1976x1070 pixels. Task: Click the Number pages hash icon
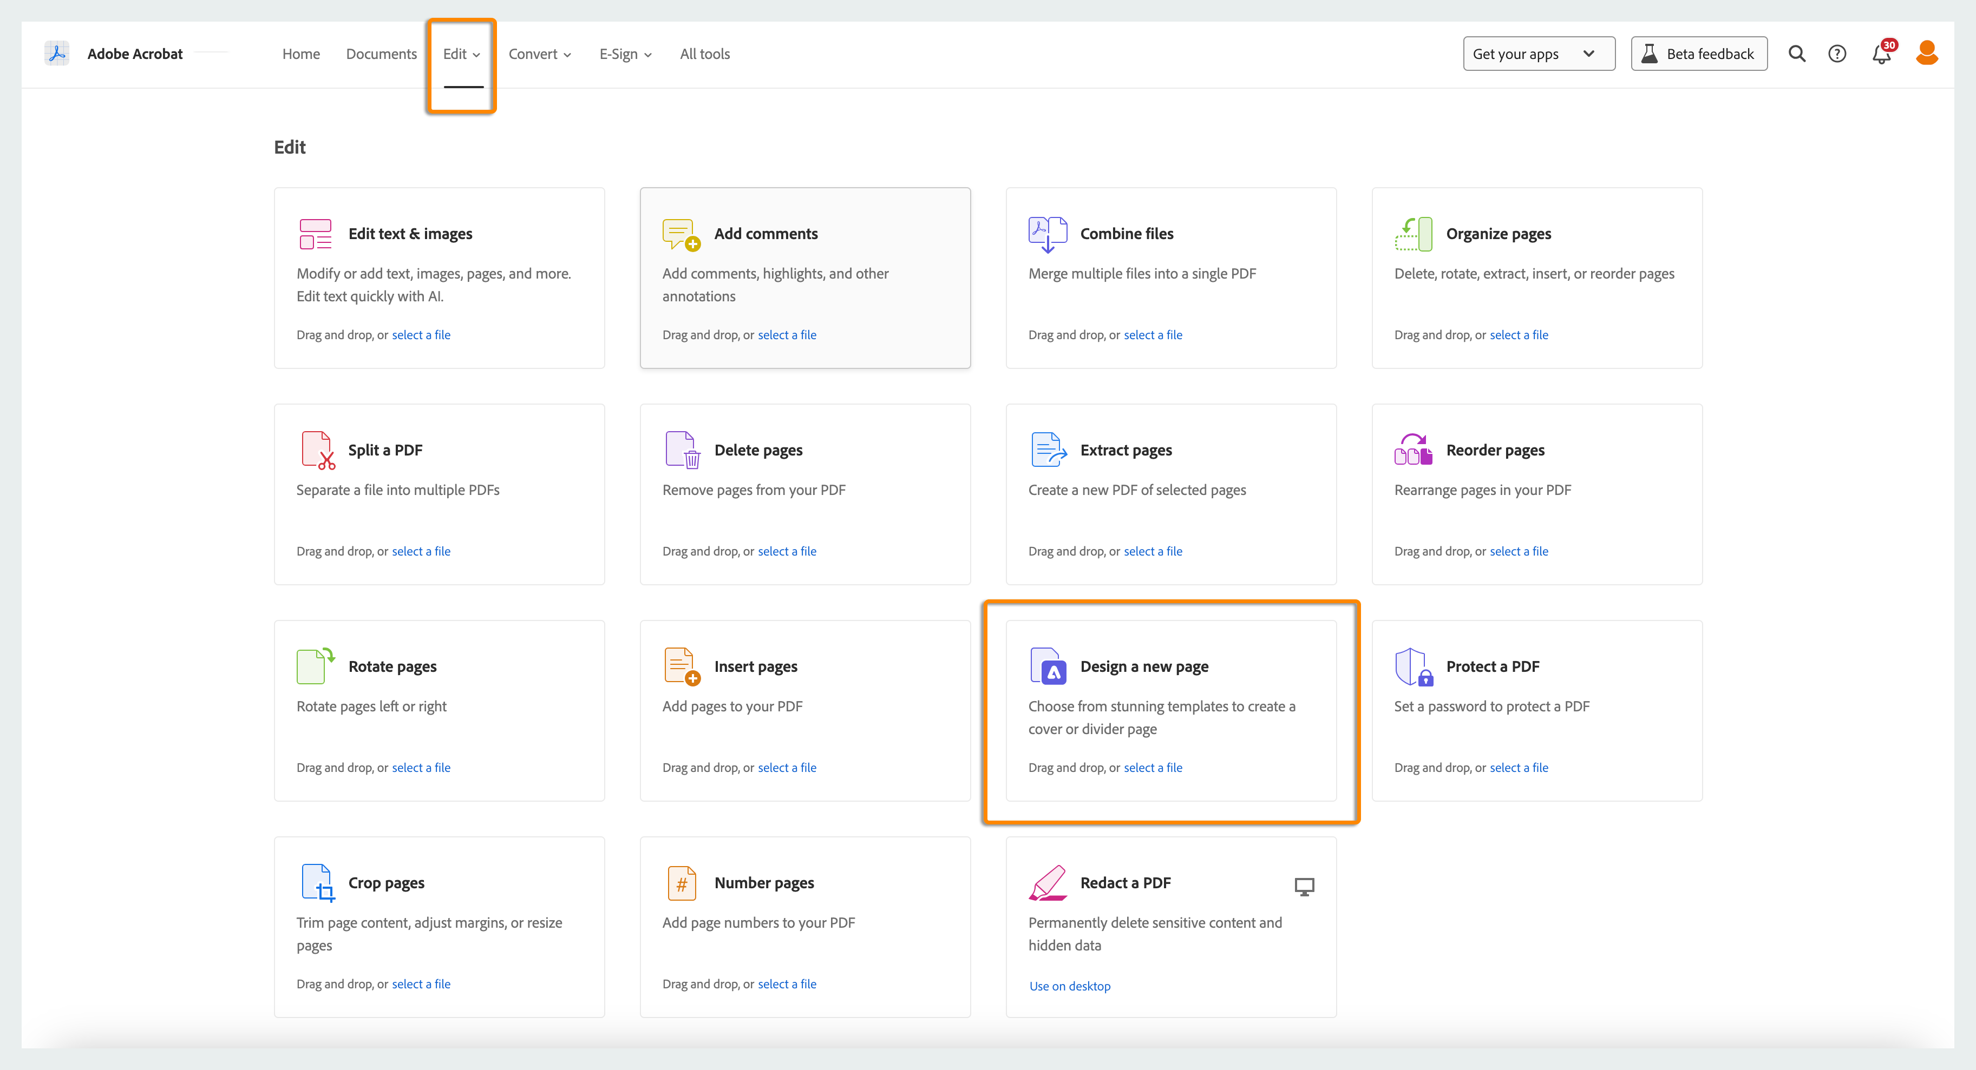pos(681,883)
